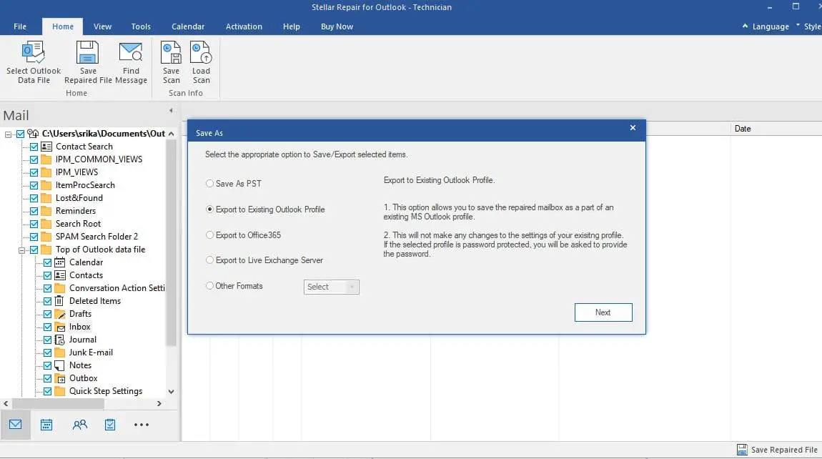Click the Journal folder icon
This screenshot has height=459, width=822.
(60, 340)
